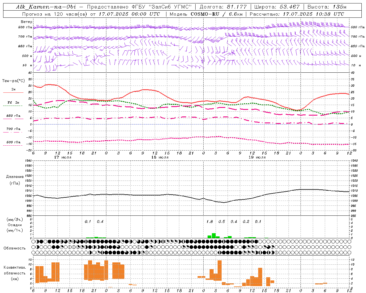Click the 0.2 precipitation amount value
366x293 pixels.
pos(246,221)
